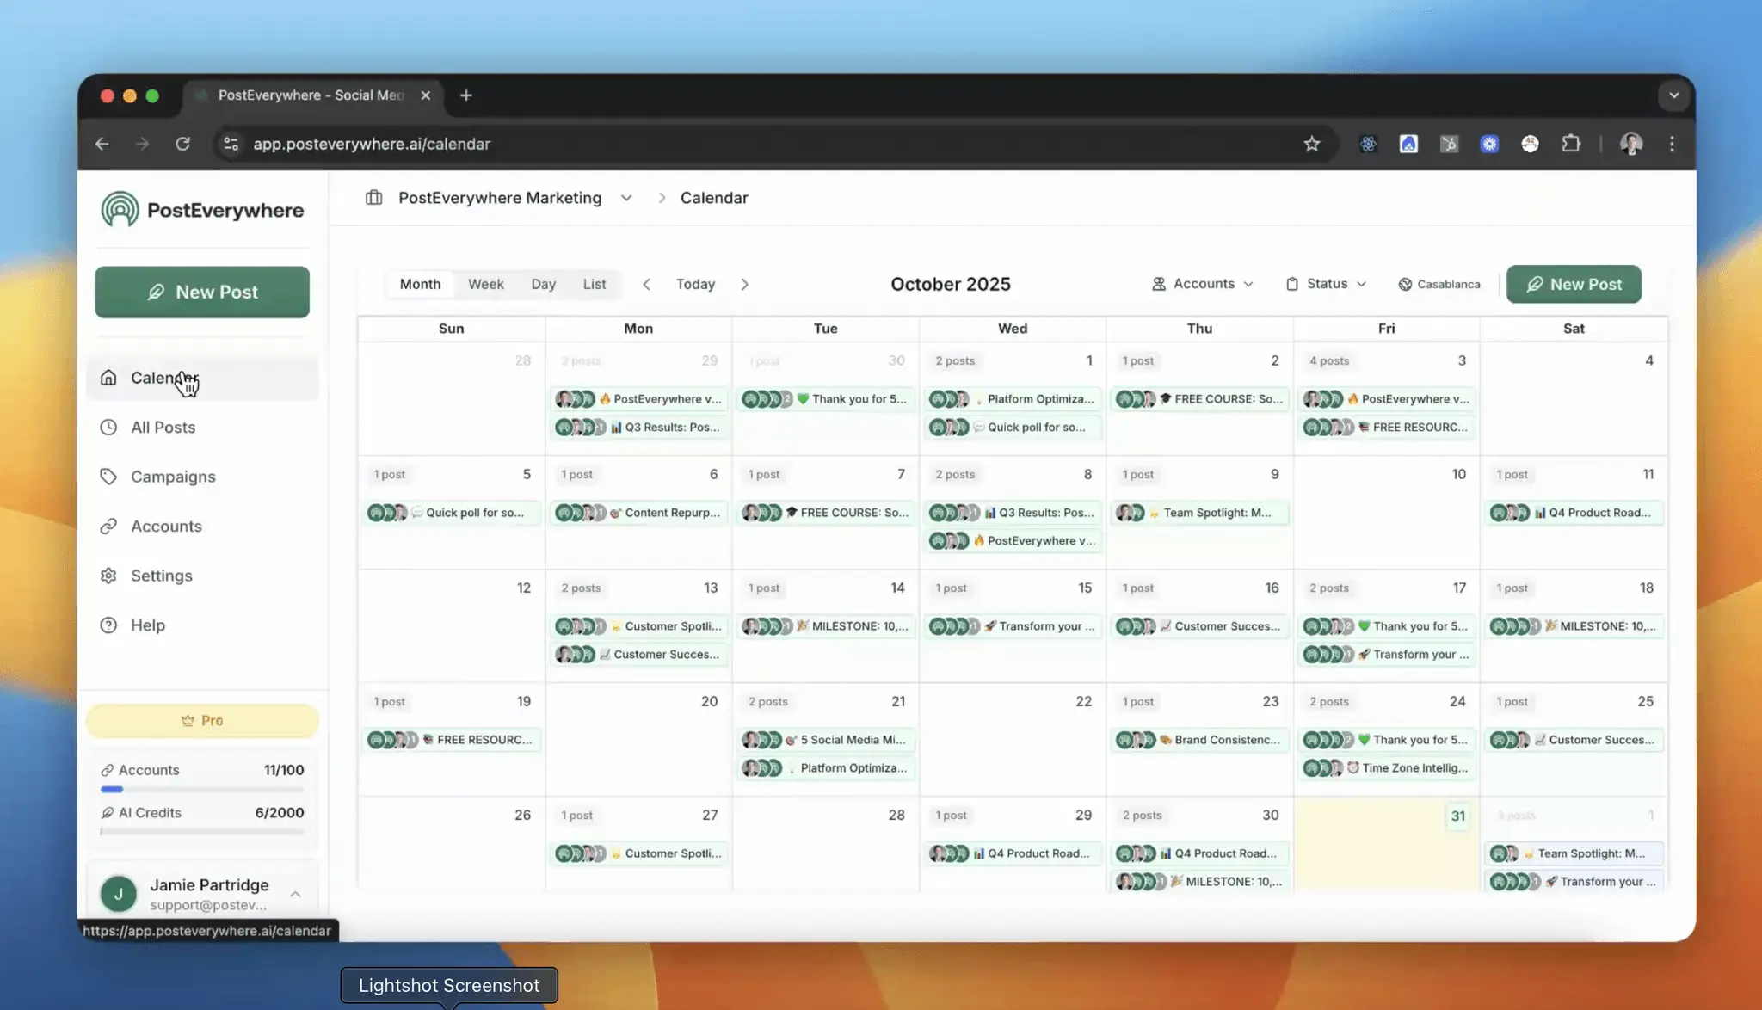Image resolution: width=1762 pixels, height=1010 pixels.
Task: Open the Oct 21 5 Social Media Mi... post
Action: click(x=826, y=740)
